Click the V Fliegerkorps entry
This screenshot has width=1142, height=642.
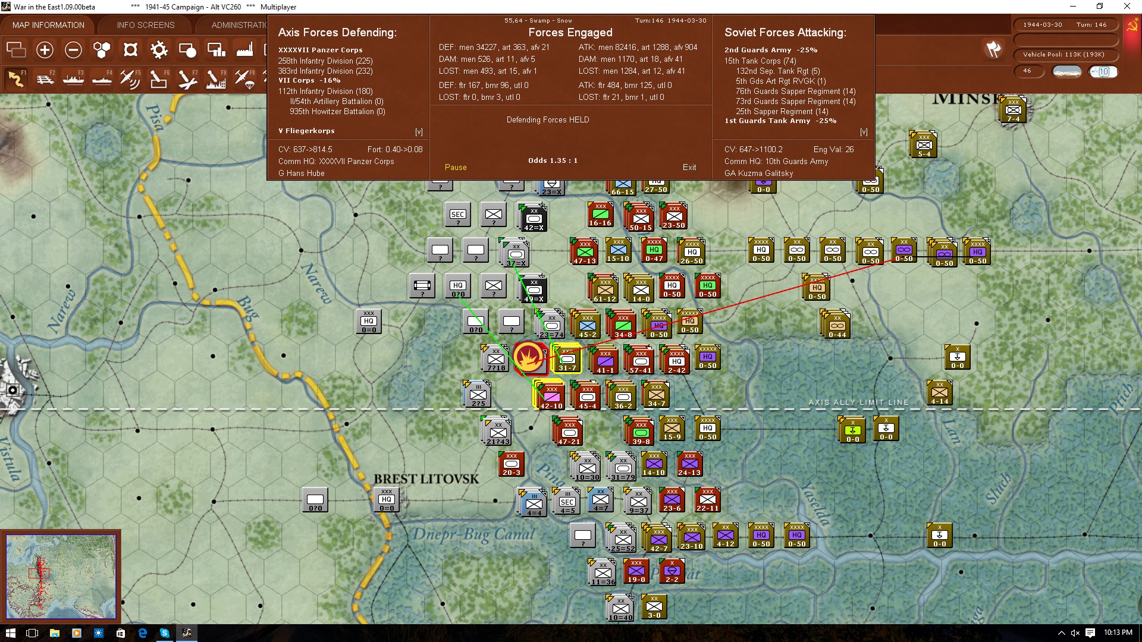coord(306,131)
